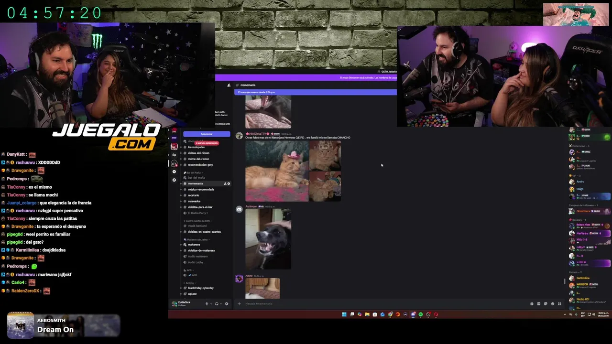612x344 pixels.
Task: Open the Discord taskbar icon
Action: tap(413, 314)
